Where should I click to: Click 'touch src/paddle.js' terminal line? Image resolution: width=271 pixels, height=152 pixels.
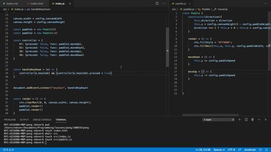coord(58,139)
